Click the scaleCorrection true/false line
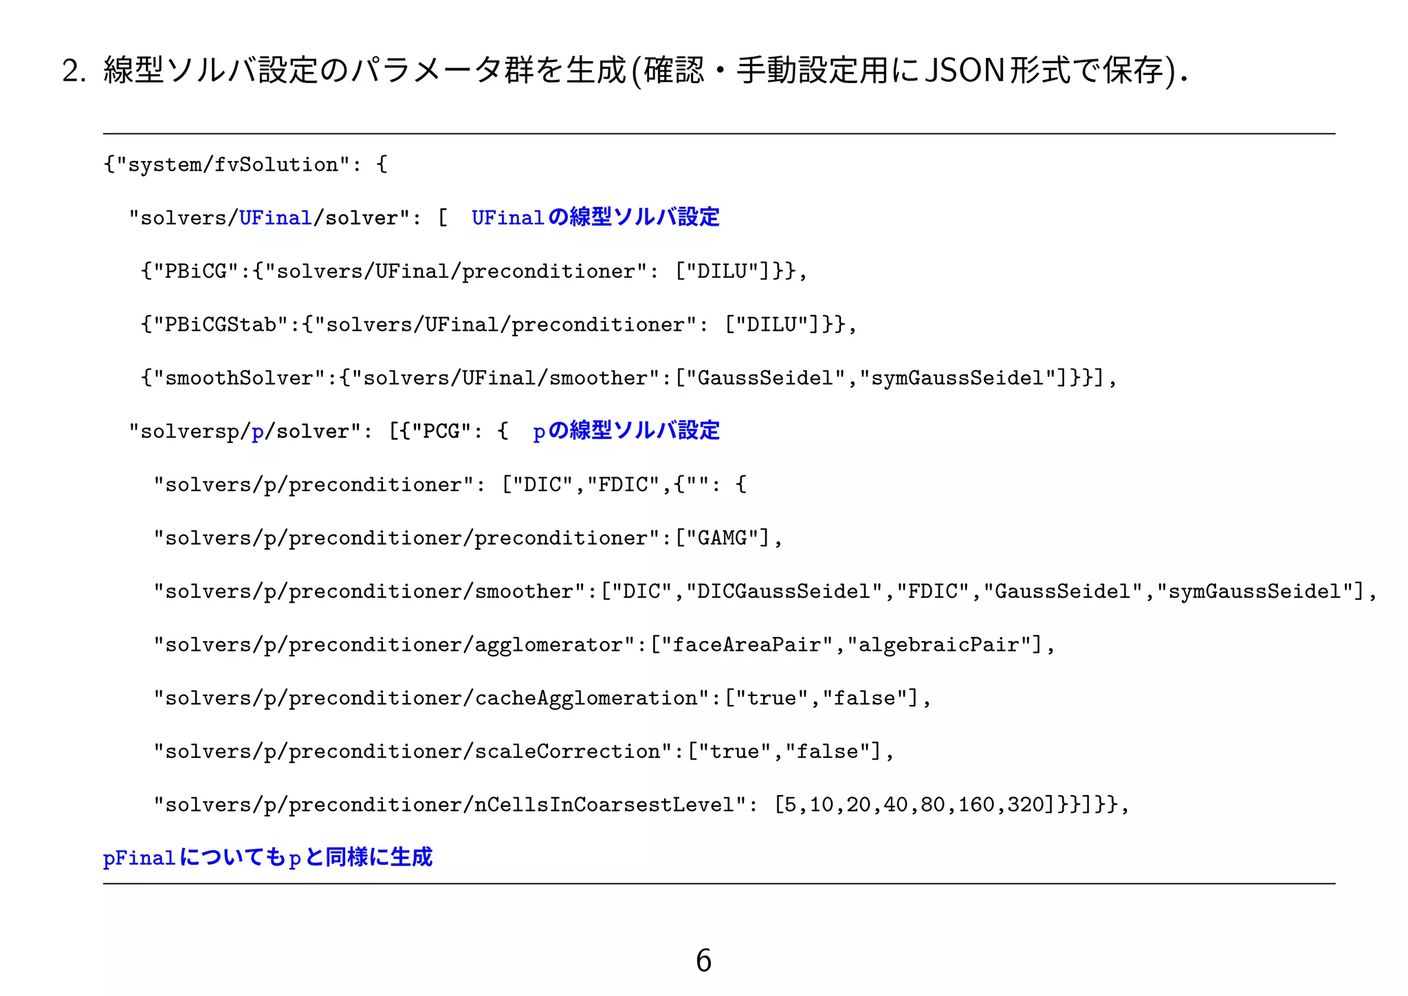This screenshot has height=996, width=1408. [524, 751]
